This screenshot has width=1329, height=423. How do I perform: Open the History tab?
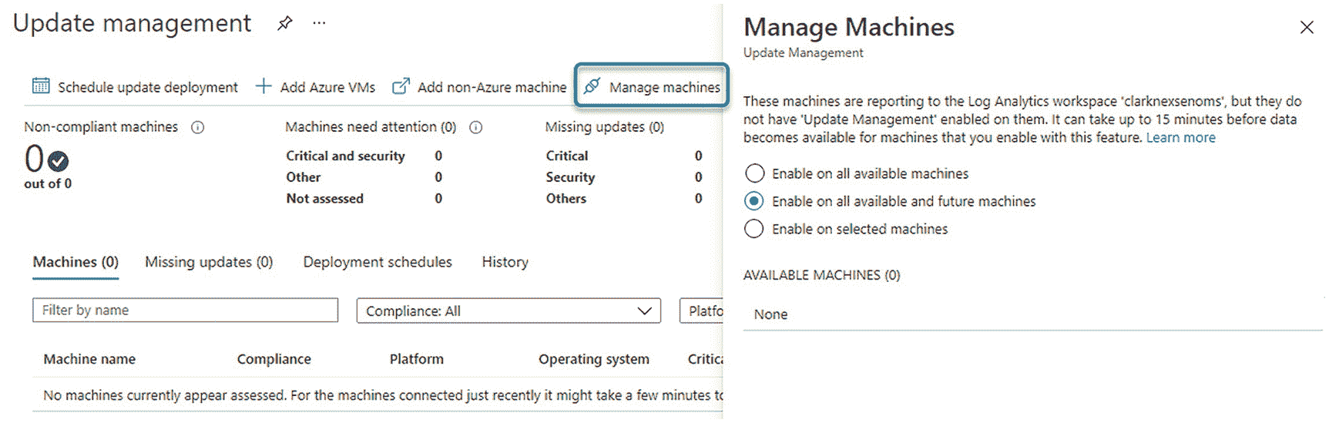tap(505, 262)
